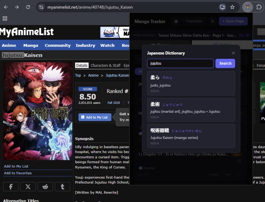Click the Anime breadcrumb link
This screenshot has height=202, width=265.
pos(93,75)
